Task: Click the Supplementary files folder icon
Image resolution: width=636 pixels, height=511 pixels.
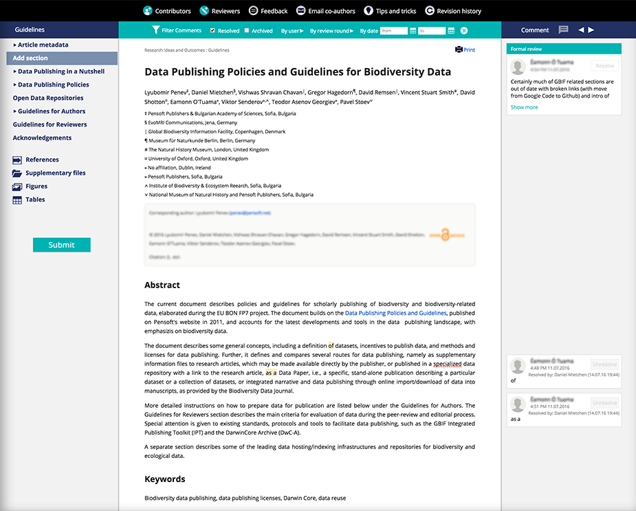Action: 17,173
